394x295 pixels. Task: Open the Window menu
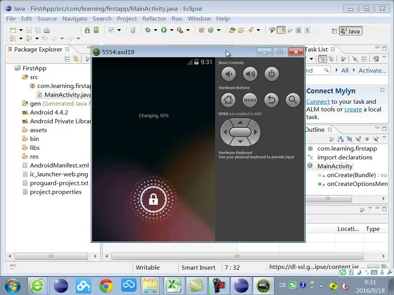click(x=199, y=18)
